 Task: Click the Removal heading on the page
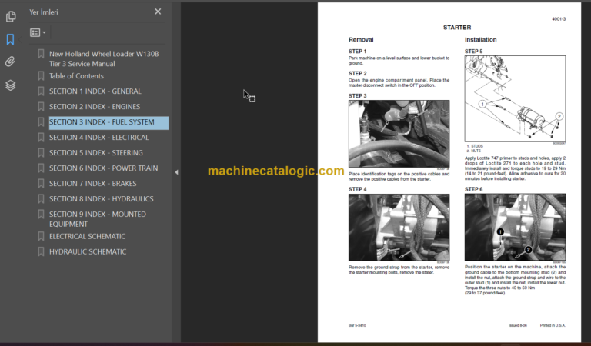tap(361, 39)
